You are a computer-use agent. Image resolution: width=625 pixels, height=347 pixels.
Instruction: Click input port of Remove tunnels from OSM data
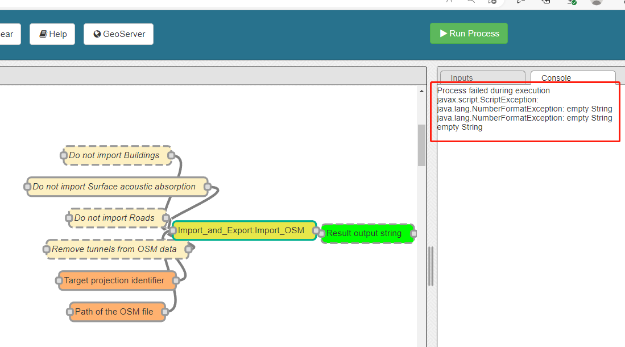46,249
